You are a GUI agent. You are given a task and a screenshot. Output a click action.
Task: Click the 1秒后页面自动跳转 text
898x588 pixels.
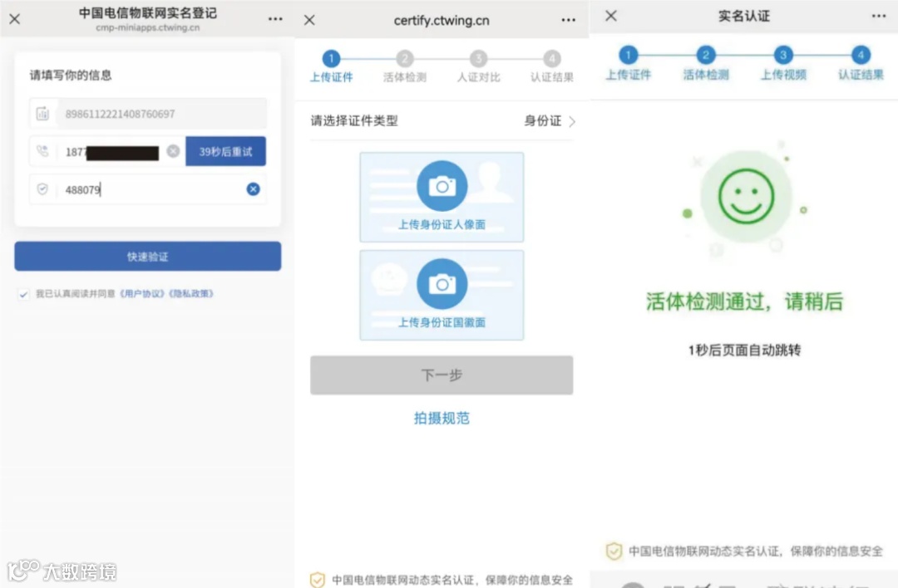(744, 350)
